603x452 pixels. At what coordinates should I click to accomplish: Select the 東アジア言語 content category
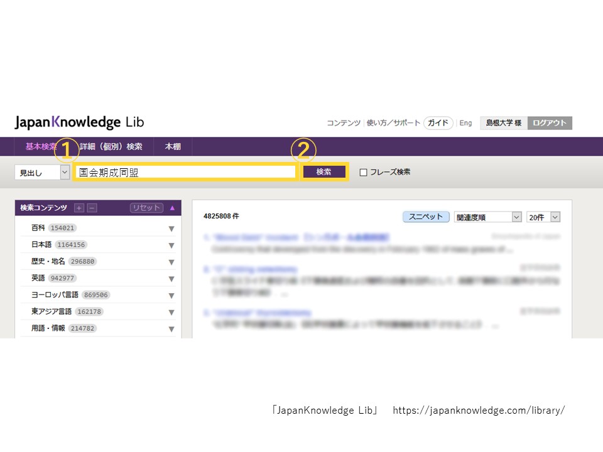pyautogui.click(x=52, y=311)
